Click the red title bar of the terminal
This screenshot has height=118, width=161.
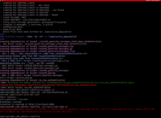[80, 1]
